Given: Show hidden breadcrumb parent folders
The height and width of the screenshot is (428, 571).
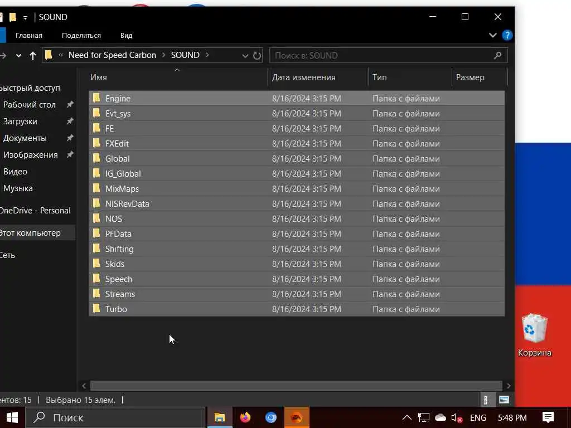Looking at the screenshot, I should point(61,55).
